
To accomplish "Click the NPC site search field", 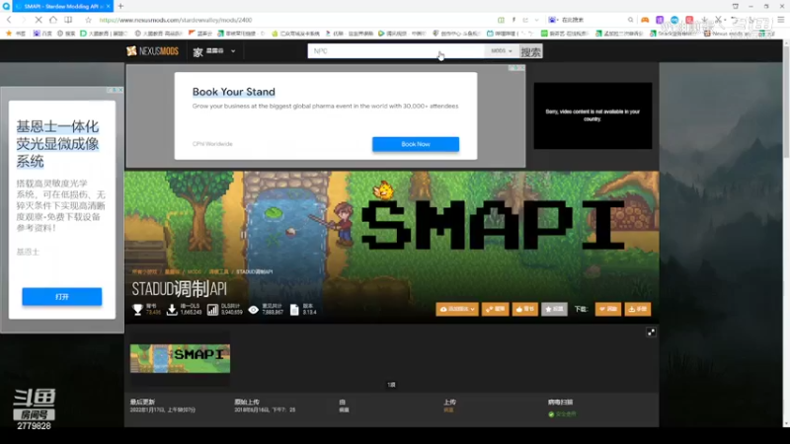I will [x=396, y=51].
